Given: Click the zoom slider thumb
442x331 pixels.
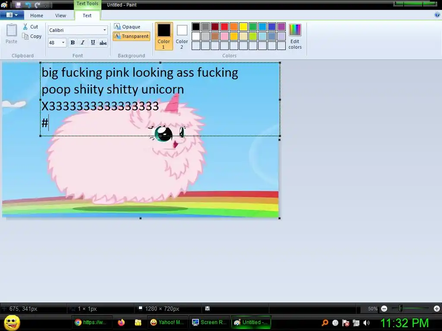Looking at the screenshot, I should click(x=401, y=309).
